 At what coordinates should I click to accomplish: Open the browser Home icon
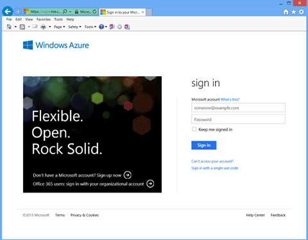[286, 12]
